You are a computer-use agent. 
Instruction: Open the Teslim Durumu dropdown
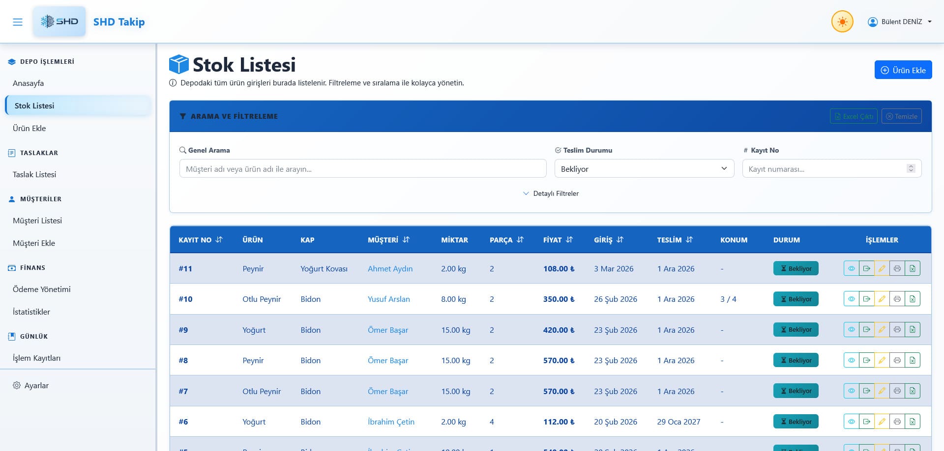[x=644, y=169]
